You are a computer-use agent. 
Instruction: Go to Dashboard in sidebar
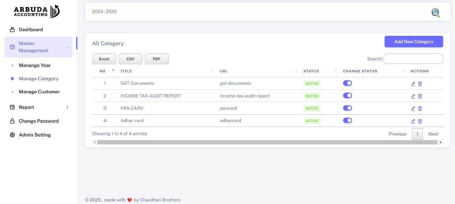(31, 30)
